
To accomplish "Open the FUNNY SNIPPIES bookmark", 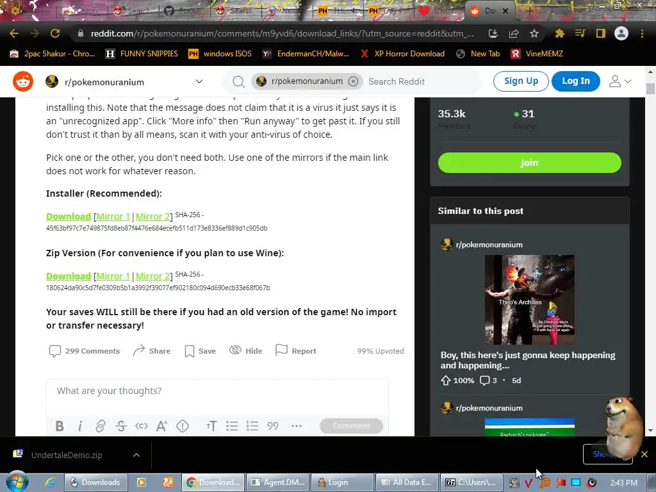I will point(142,54).
